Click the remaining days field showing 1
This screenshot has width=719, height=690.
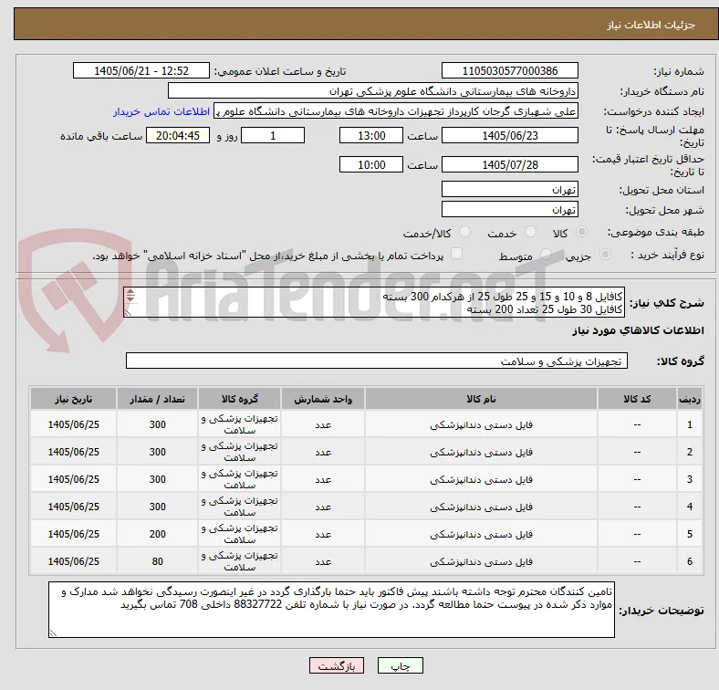tap(273, 135)
